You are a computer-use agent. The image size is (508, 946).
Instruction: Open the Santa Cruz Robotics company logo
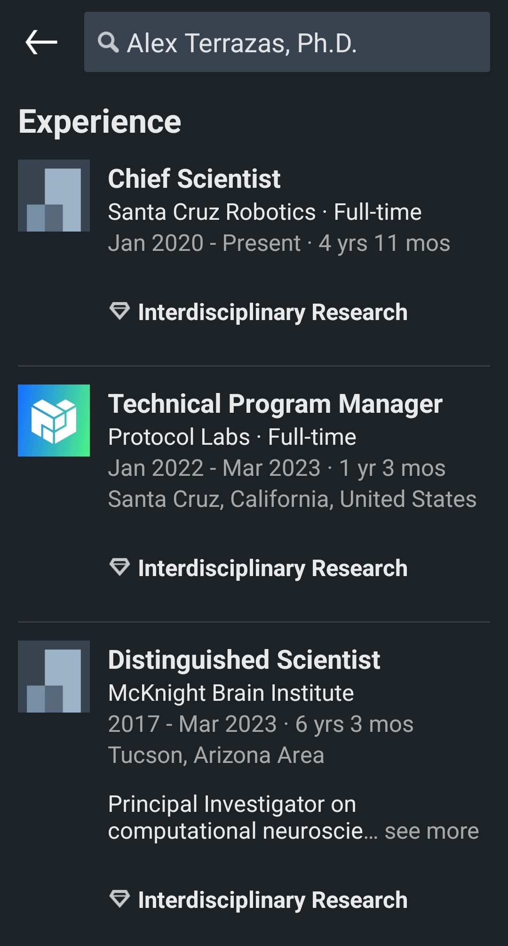pyautogui.click(x=54, y=195)
